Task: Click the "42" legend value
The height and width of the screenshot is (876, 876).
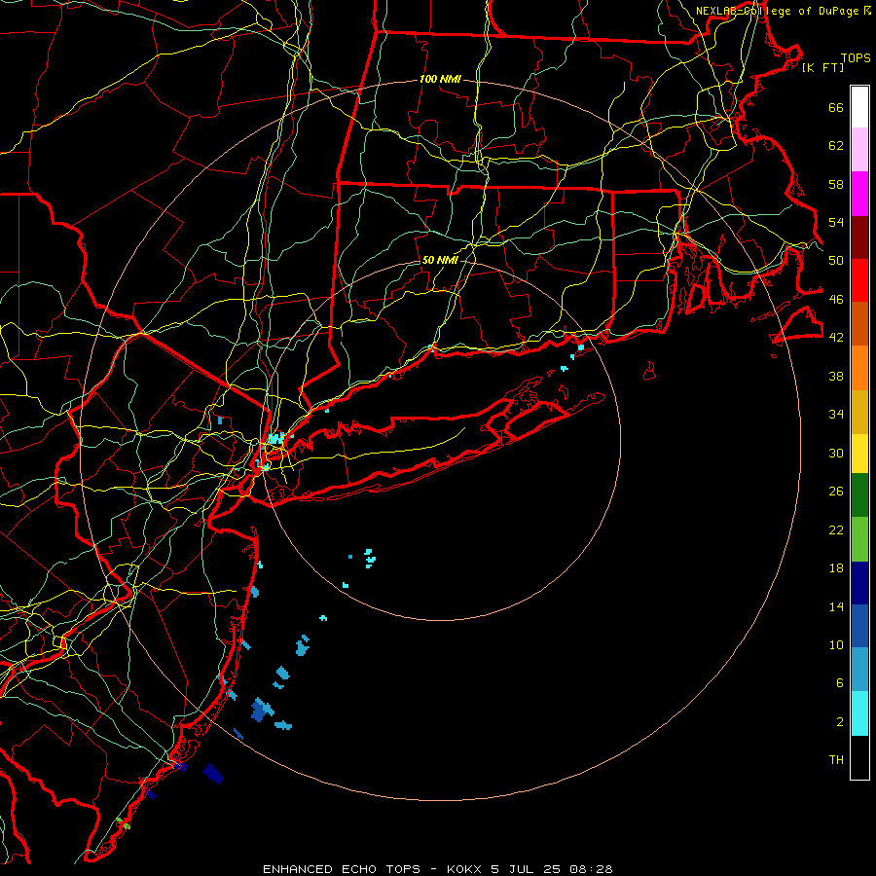Action: pos(836,337)
